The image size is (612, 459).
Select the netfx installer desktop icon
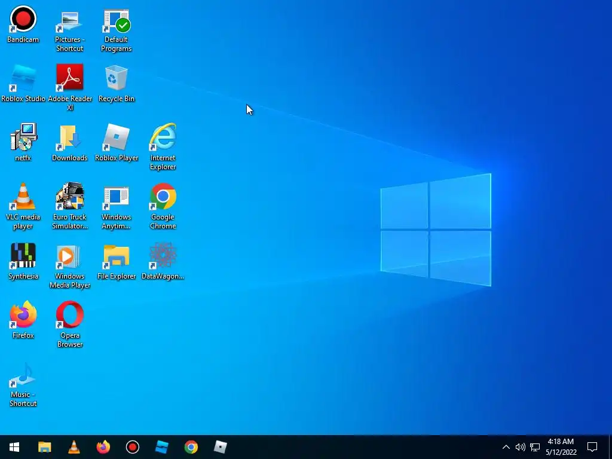pyautogui.click(x=23, y=143)
